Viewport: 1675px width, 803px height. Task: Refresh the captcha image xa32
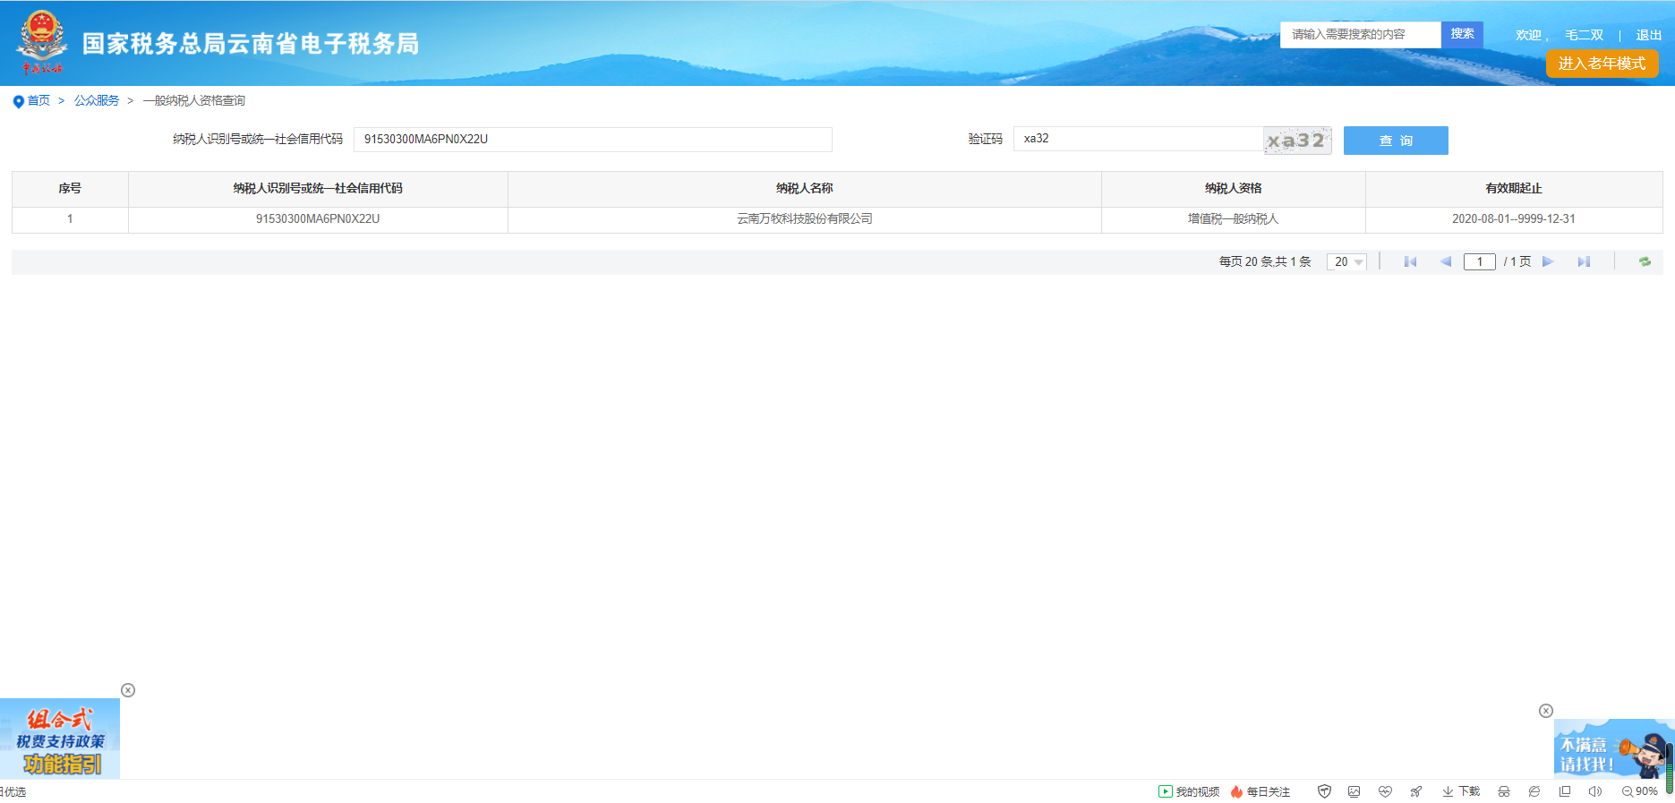pyautogui.click(x=1297, y=141)
